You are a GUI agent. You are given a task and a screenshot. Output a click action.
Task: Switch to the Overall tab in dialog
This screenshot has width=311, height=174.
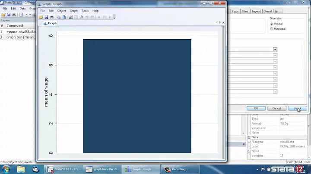pyautogui.click(x=267, y=12)
